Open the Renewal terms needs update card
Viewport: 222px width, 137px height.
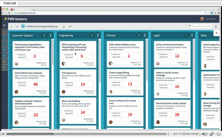coord(172,113)
